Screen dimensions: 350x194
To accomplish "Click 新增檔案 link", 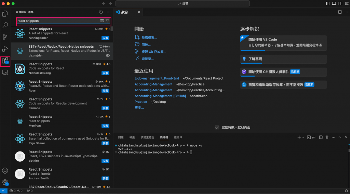I will click(x=149, y=38).
